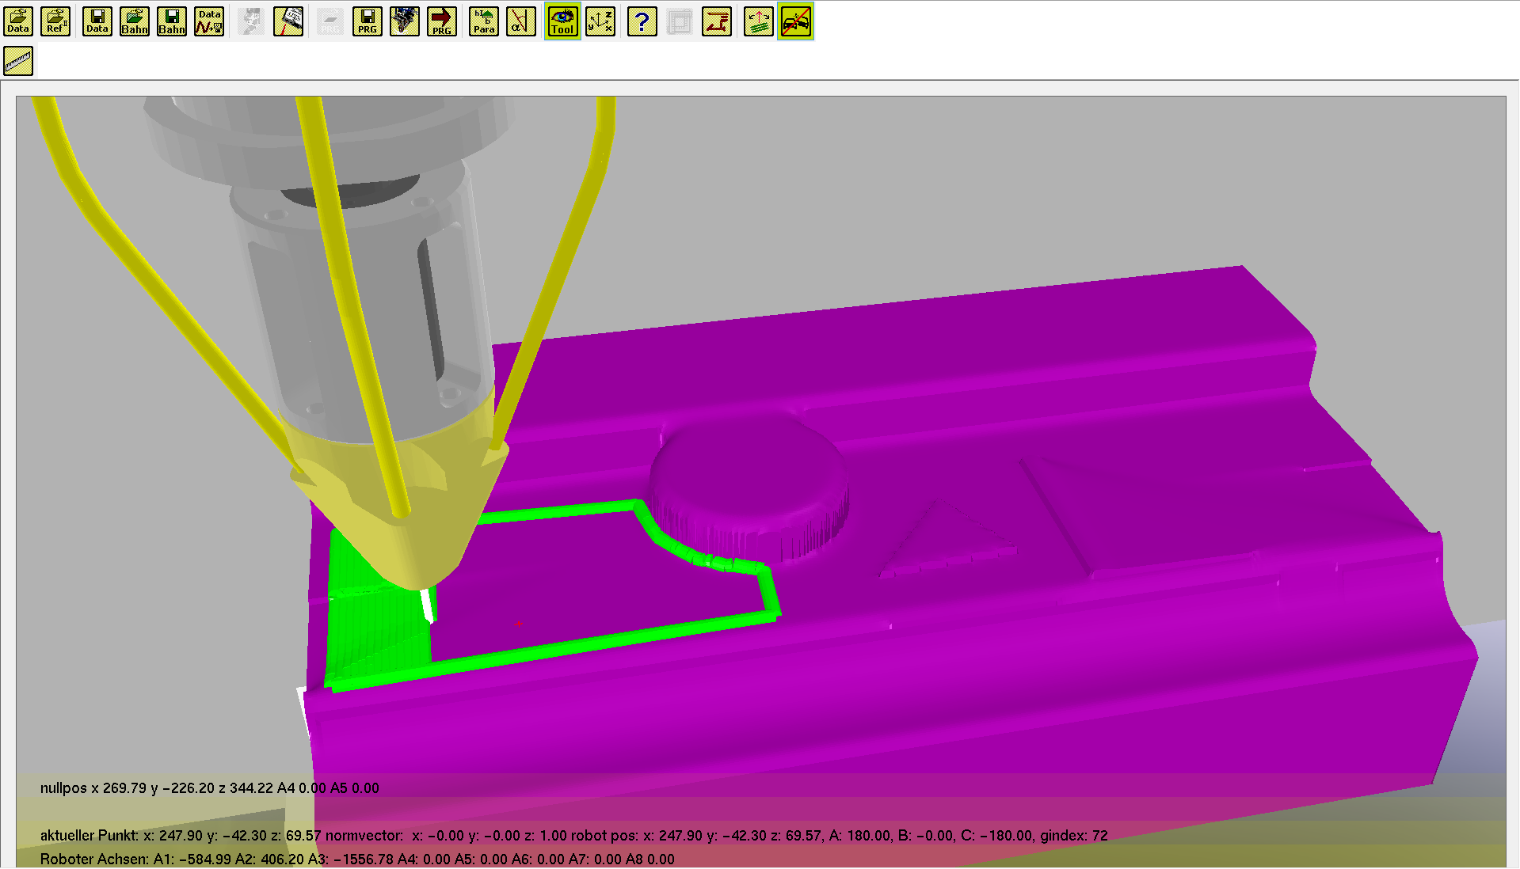
Task: Click the red path direction icon
Action: click(717, 21)
